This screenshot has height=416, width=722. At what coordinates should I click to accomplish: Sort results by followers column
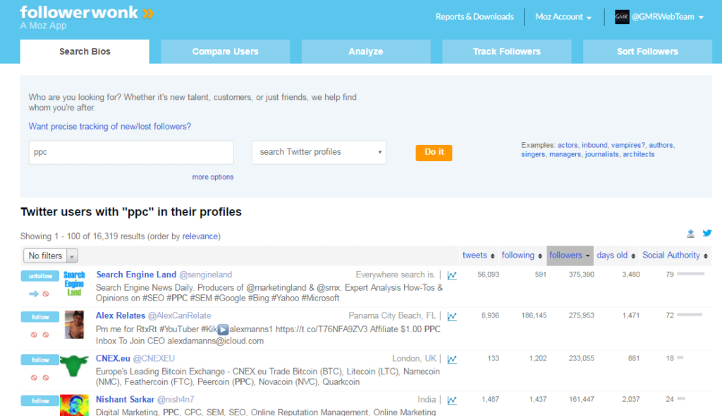click(x=570, y=256)
